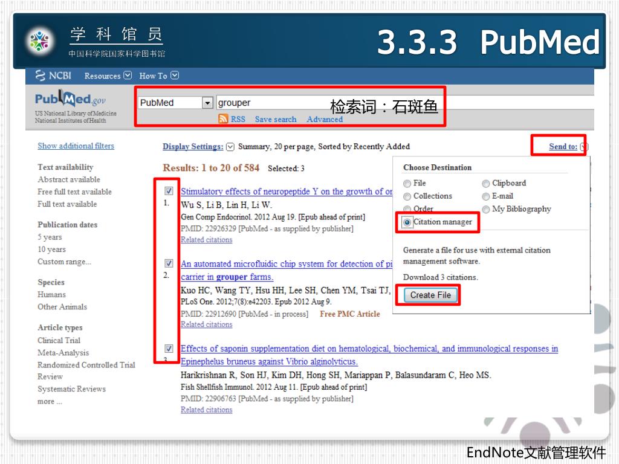Open Related citations for PMID 22912690
The image size is (619, 464).
pyautogui.click(x=207, y=324)
